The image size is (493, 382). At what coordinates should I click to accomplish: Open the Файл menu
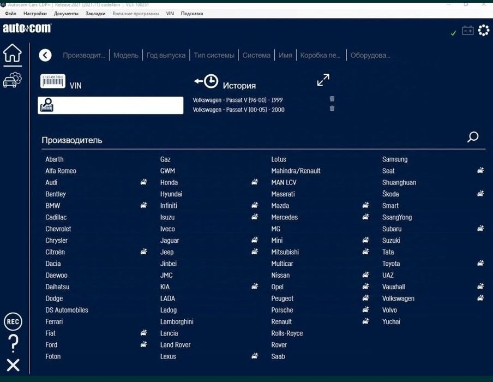point(11,14)
